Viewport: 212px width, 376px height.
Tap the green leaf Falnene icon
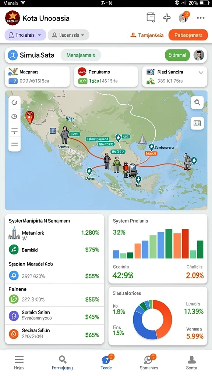pos(14,299)
